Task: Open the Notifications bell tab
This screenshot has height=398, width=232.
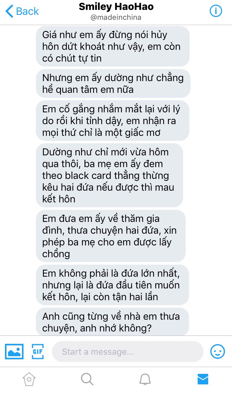Action: 145,379
